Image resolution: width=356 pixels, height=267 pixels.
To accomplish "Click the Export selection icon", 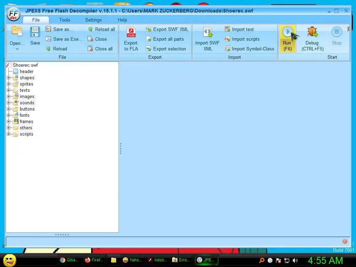I will (148, 49).
